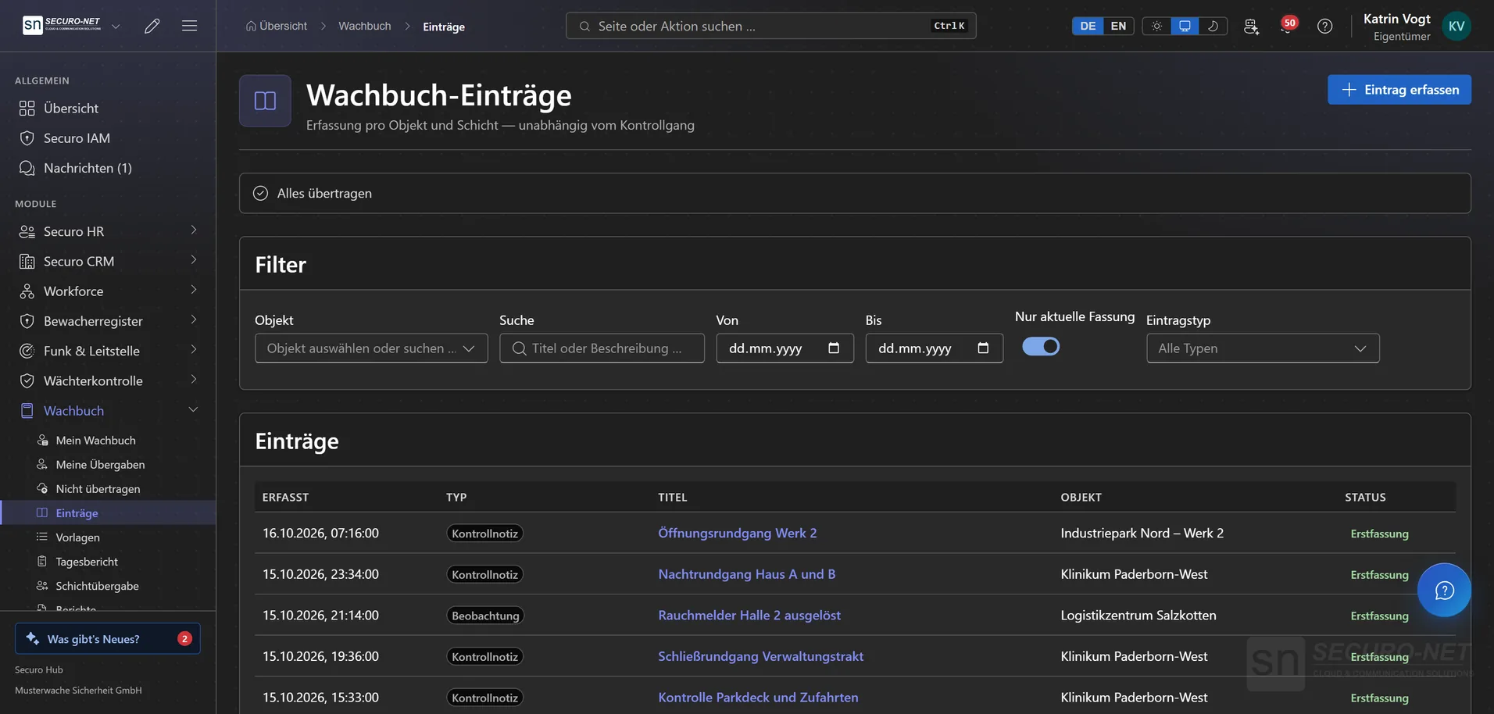This screenshot has width=1494, height=714.
Task: Open notifications bell with 50 badge
Action: [x=1287, y=26]
